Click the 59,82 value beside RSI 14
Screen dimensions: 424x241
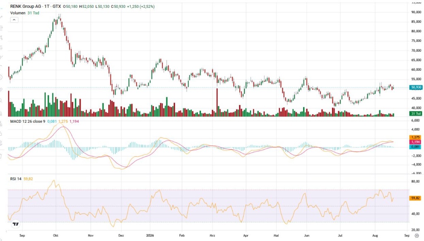tap(28, 179)
